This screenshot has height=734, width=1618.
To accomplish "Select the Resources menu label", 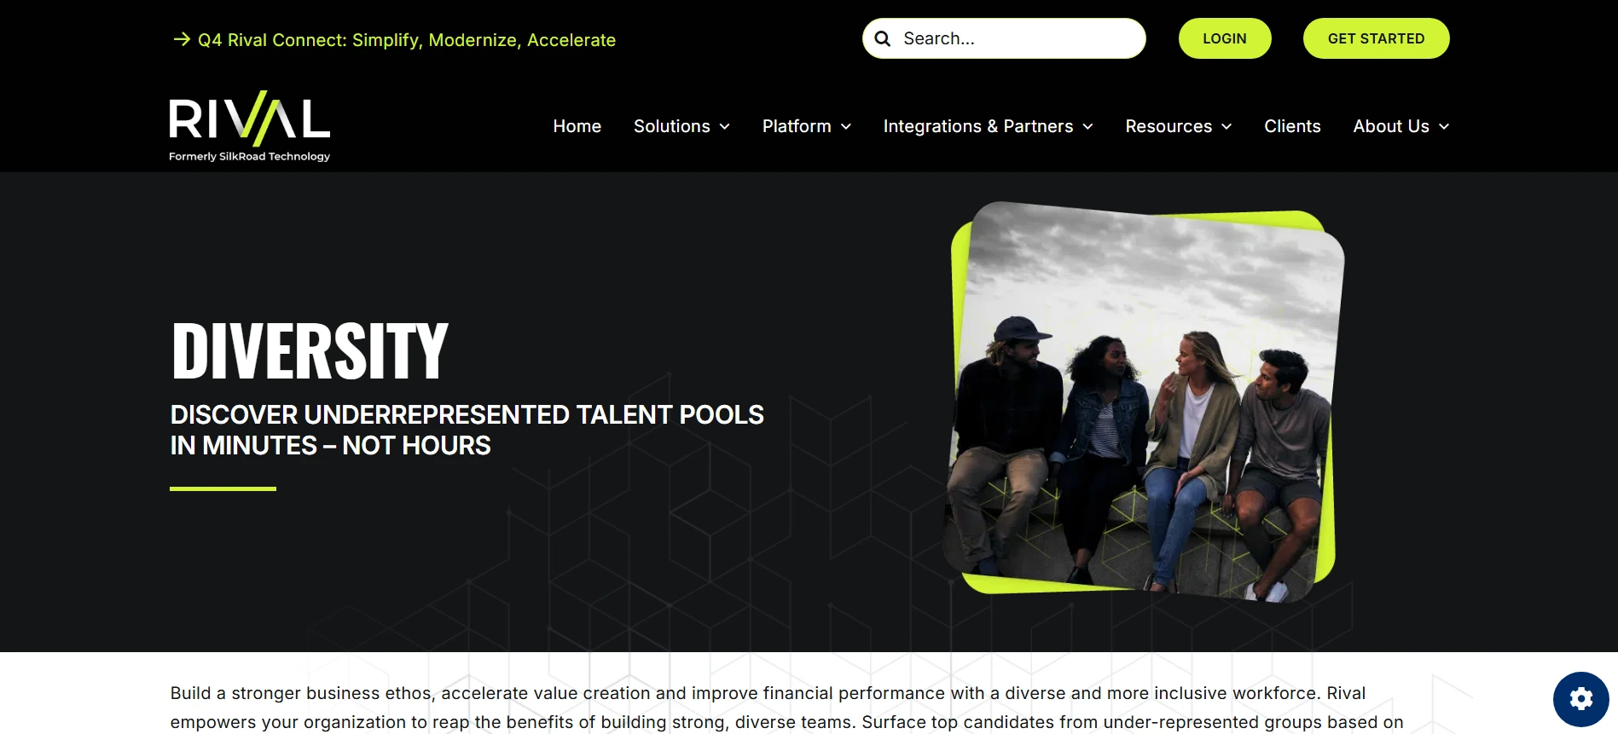I will [x=1169, y=126].
